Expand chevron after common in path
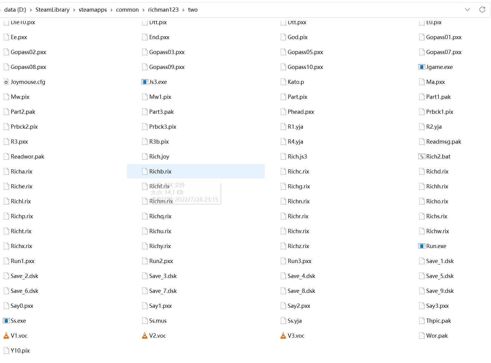491x363 pixels. 143,10
